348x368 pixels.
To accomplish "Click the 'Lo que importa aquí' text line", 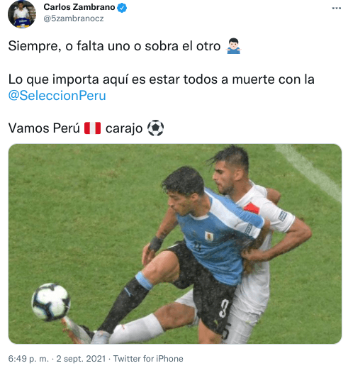I will tap(162, 79).
